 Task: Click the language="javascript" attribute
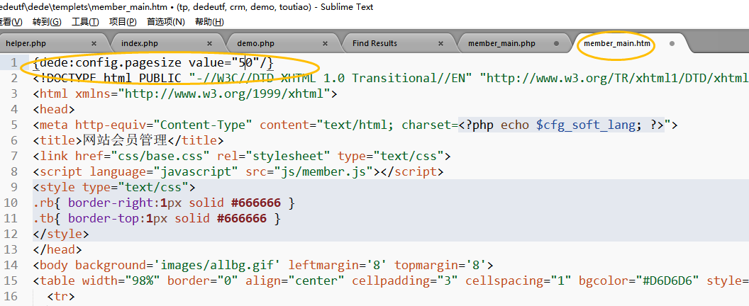pyautogui.click(x=164, y=172)
